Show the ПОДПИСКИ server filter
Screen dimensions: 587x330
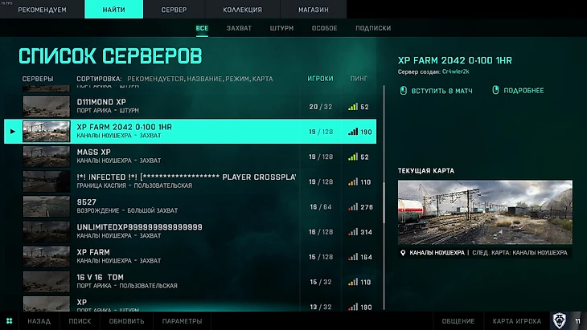tap(373, 28)
